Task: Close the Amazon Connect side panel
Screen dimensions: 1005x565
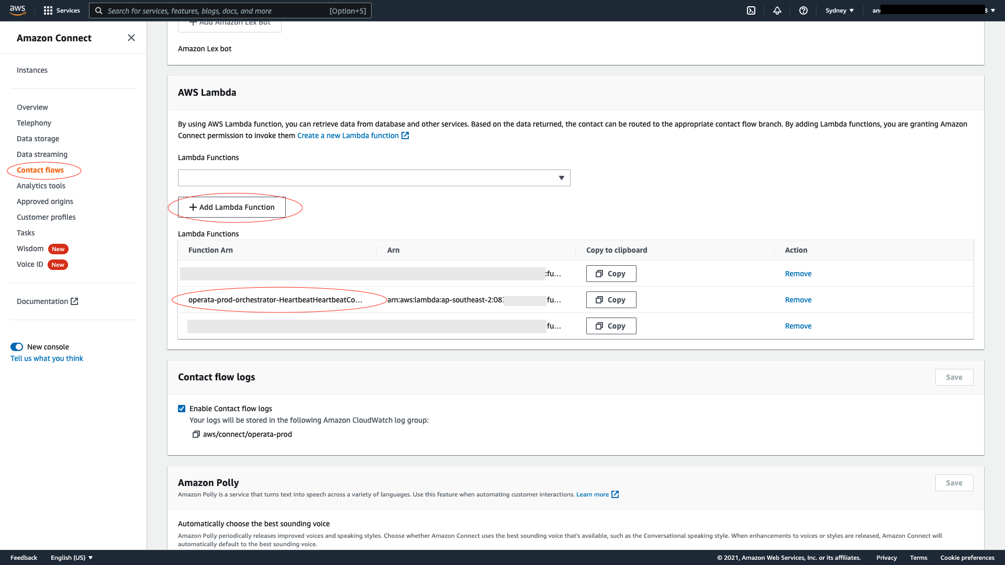Action: [x=131, y=38]
